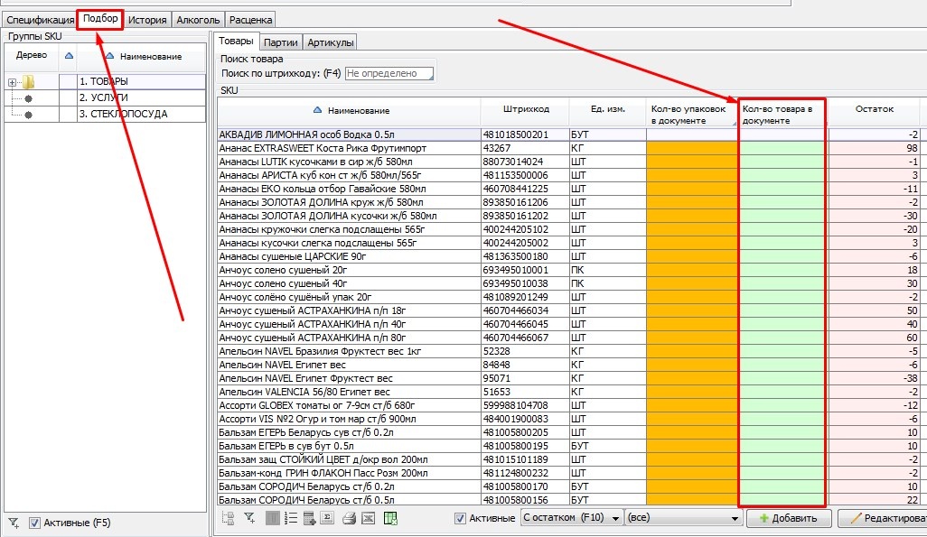Click the green table settings icon
The height and width of the screenshot is (537, 927).
(390, 518)
